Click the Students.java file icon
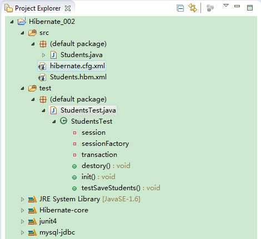 [x=53, y=55]
